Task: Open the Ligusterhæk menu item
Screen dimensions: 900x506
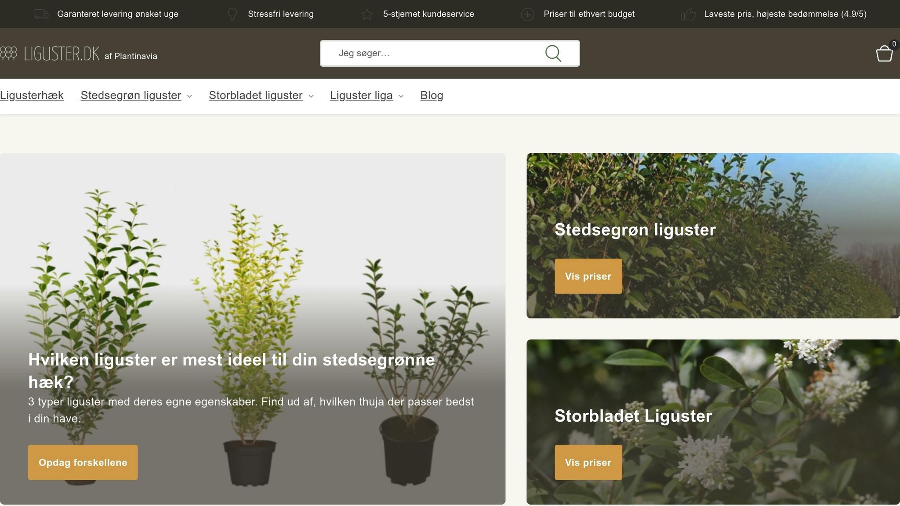Action: tap(32, 95)
